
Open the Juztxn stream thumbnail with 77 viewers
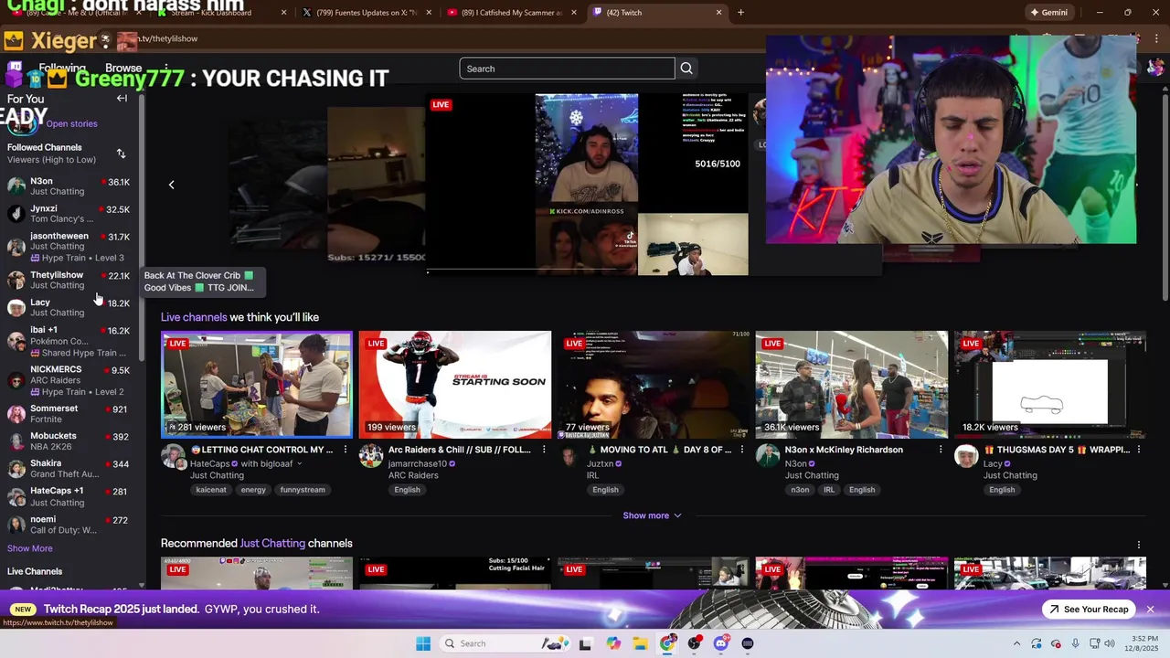[654, 385]
